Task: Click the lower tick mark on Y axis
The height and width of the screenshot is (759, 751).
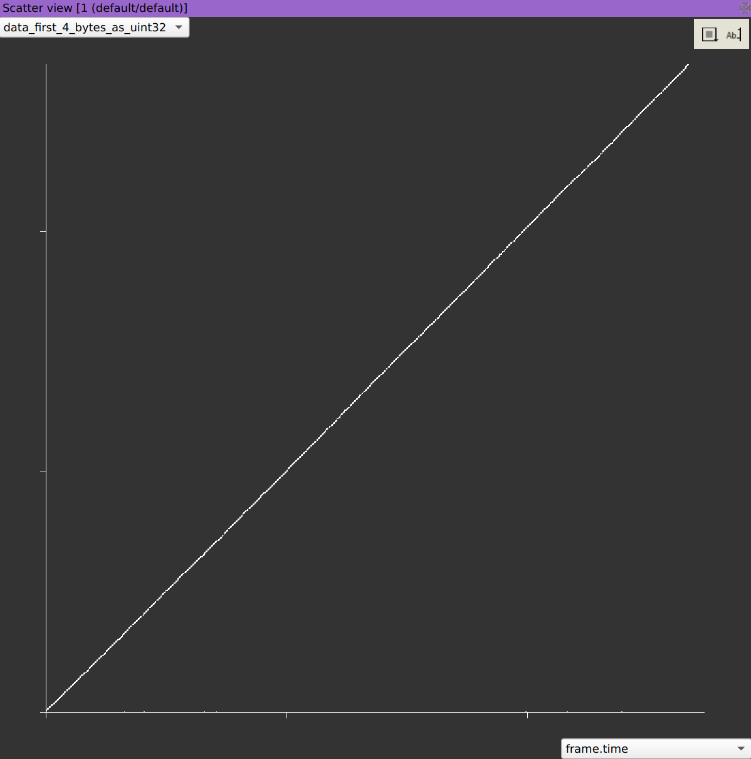Action: pyautogui.click(x=43, y=472)
